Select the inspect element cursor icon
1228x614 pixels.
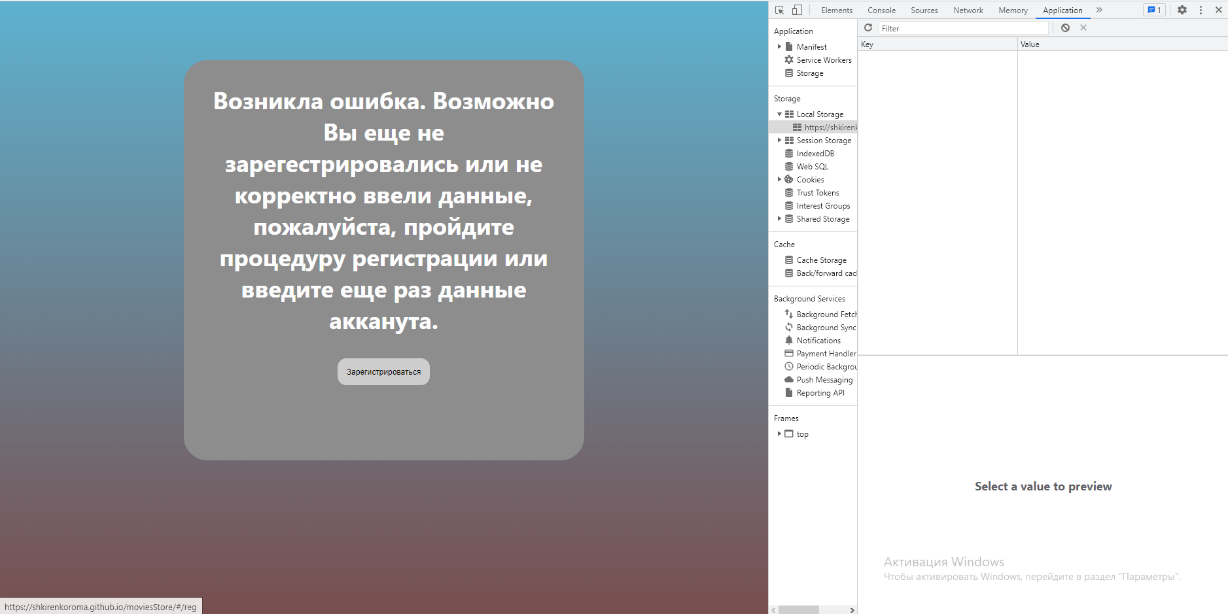point(779,10)
